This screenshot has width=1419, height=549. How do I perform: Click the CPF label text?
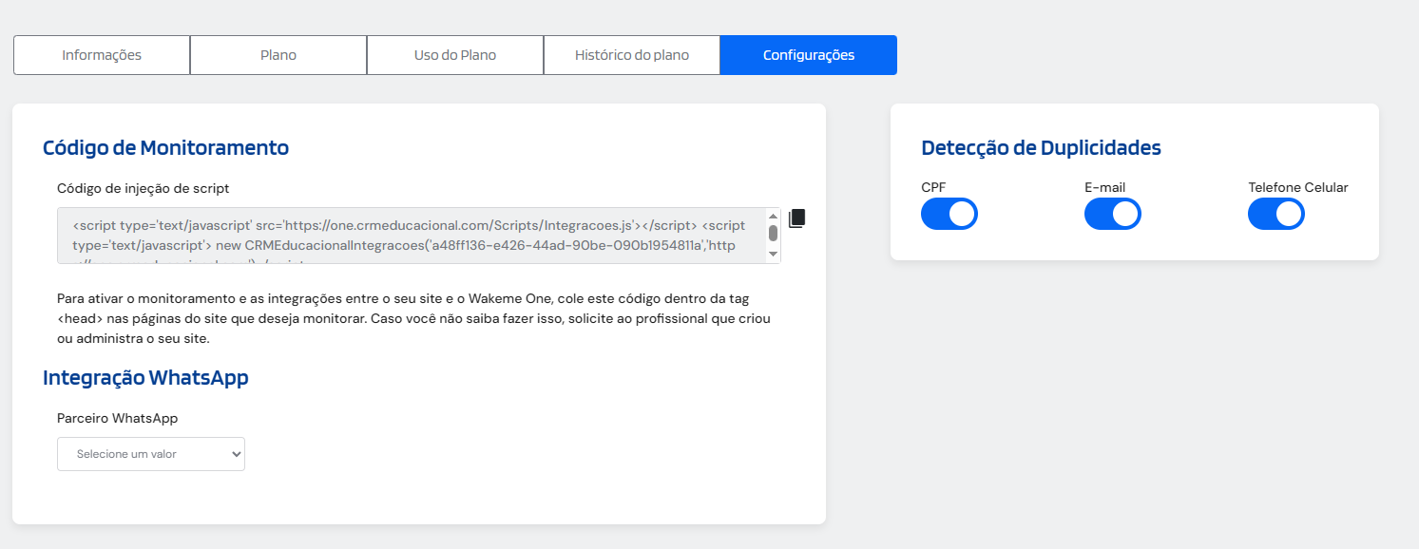tap(933, 187)
